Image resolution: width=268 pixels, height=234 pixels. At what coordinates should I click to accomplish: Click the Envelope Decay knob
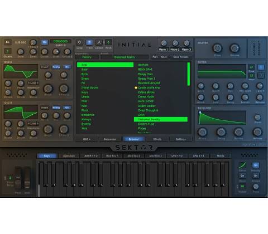(x=221, y=132)
